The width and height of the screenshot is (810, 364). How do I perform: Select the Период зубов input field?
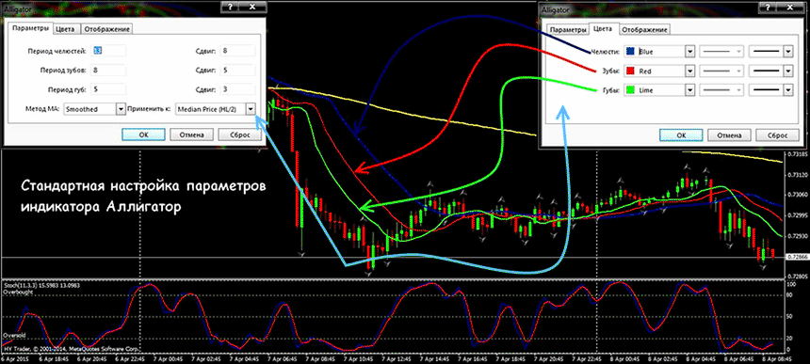click(x=107, y=70)
